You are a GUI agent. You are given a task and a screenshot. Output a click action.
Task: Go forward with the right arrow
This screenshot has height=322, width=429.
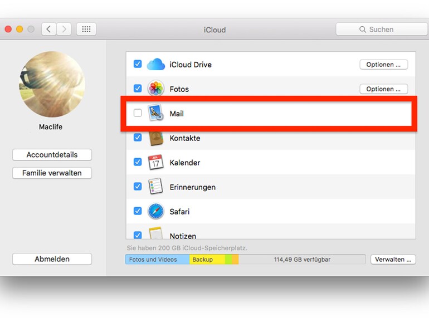(x=64, y=29)
